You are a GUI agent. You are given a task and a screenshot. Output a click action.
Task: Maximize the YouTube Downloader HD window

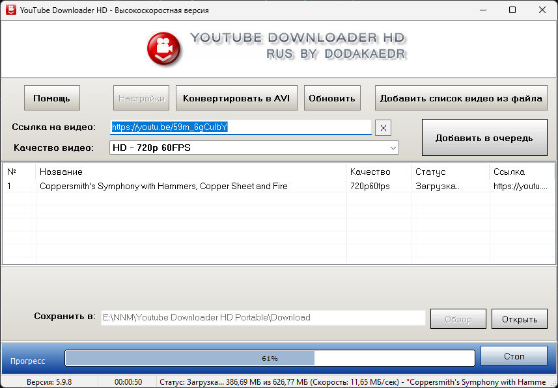coord(512,10)
